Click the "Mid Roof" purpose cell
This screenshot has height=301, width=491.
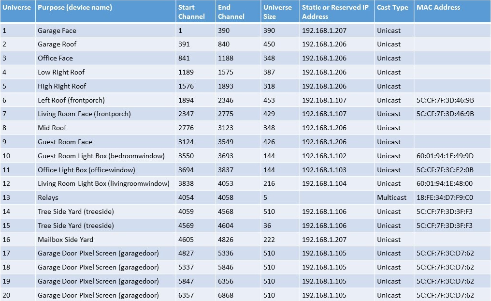pyautogui.click(x=52, y=128)
